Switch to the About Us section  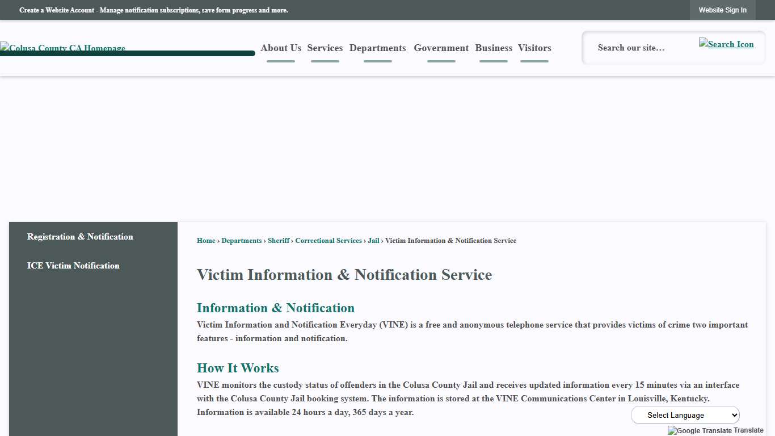pyautogui.click(x=280, y=48)
